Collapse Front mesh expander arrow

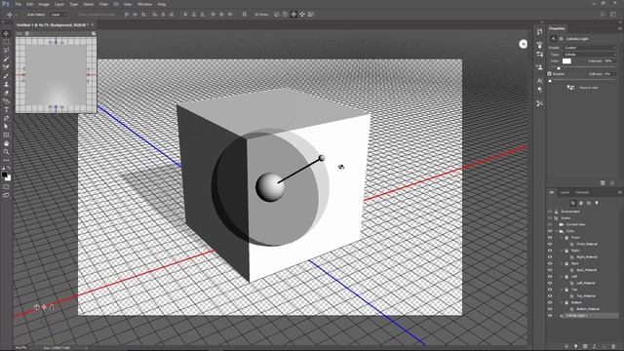pyautogui.click(x=562, y=238)
